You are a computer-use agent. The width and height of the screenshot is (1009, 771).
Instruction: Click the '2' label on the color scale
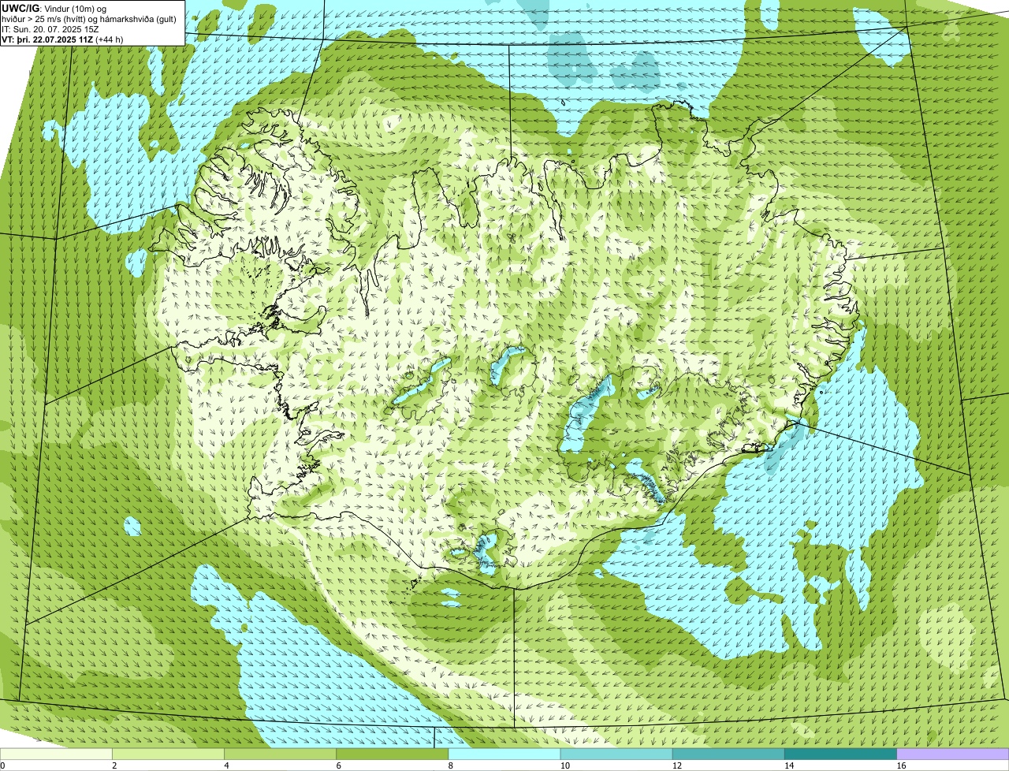click(x=114, y=765)
